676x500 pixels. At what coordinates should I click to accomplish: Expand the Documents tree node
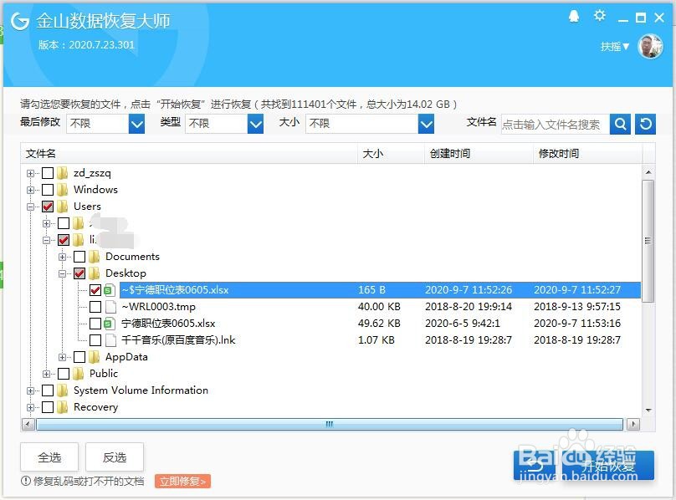pyautogui.click(x=63, y=257)
